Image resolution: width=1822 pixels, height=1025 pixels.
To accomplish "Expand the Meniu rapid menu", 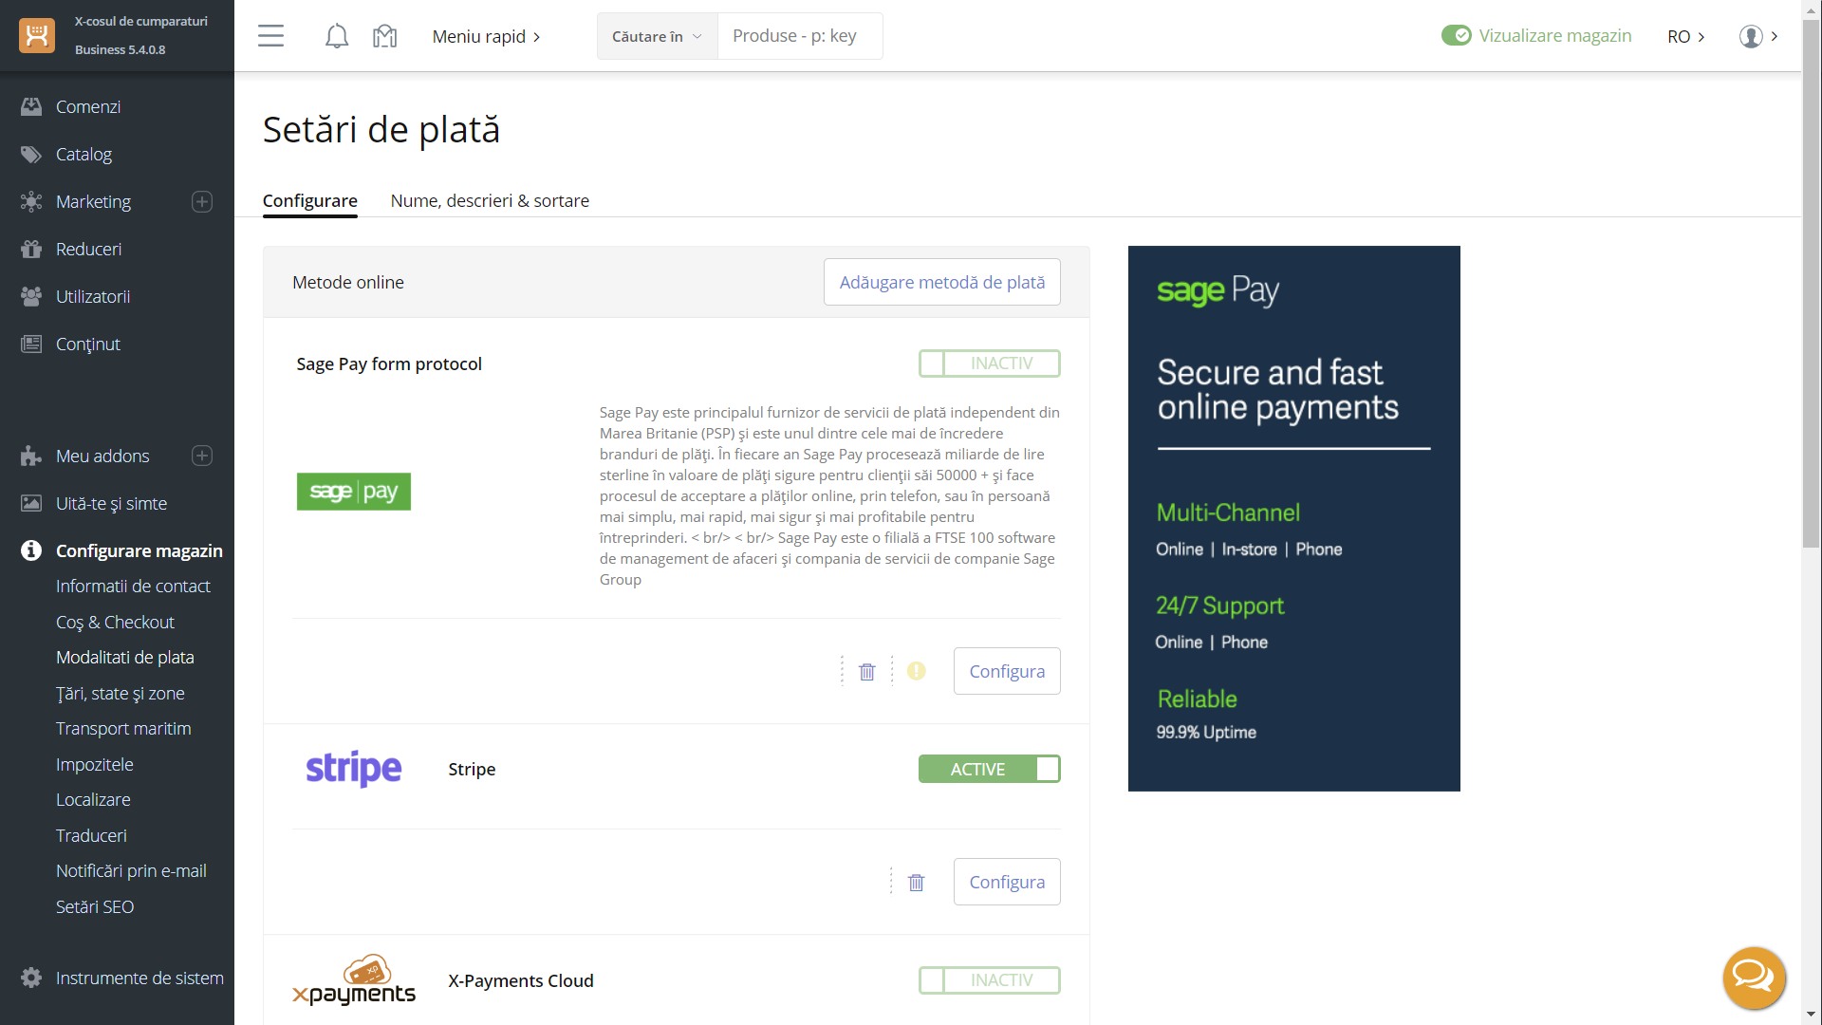I will coord(486,36).
